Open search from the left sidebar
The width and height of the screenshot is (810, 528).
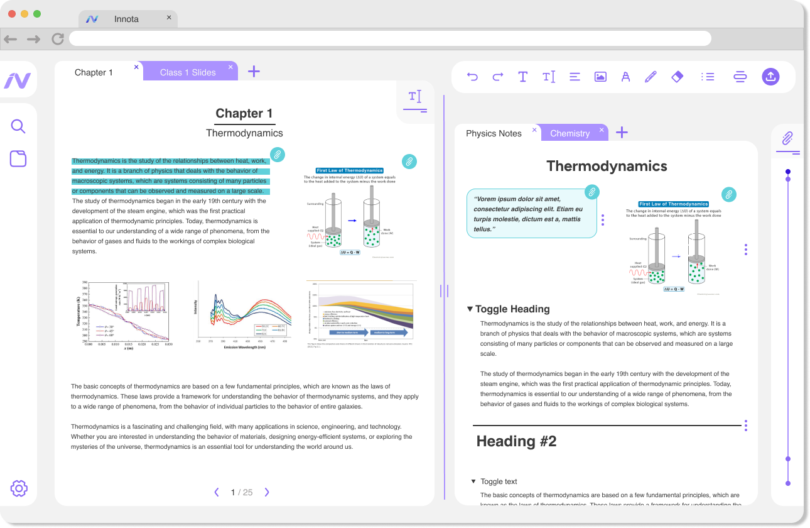[18, 126]
